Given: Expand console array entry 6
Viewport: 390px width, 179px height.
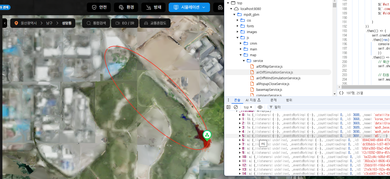Looking at the screenshot, I should pyautogui.click(x=240, y=140).
